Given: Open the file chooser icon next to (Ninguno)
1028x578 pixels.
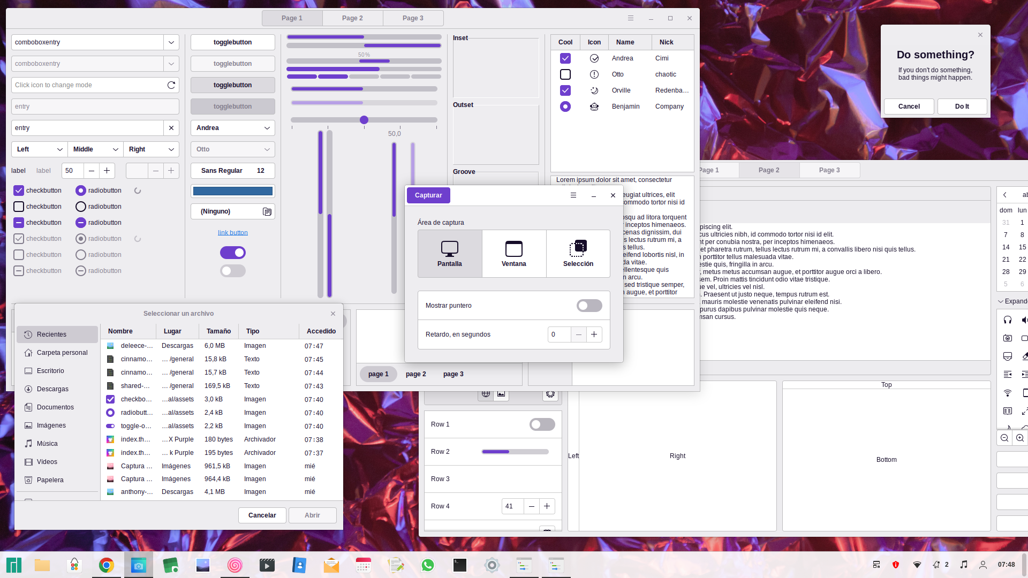Looking at the screenshot, I should (x=267, y=211).
